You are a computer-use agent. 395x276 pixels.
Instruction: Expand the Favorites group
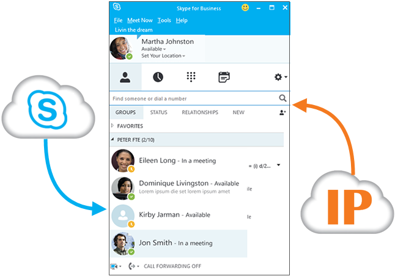pos(113,126)
